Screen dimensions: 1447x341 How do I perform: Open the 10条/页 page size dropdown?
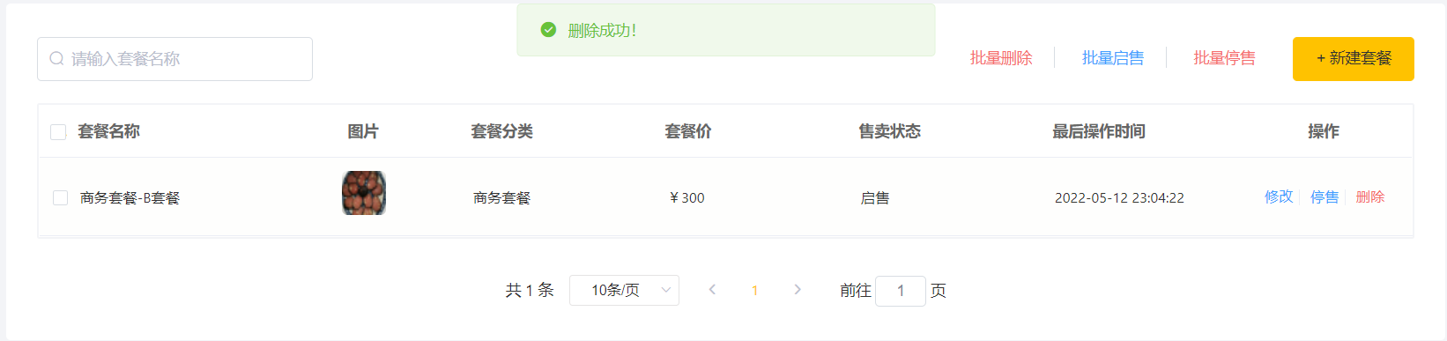(x=624, y=290)
